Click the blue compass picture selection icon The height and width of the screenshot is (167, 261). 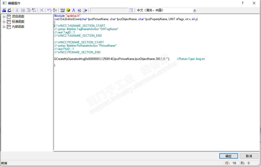pyautogui.click(x=74, y=10)
